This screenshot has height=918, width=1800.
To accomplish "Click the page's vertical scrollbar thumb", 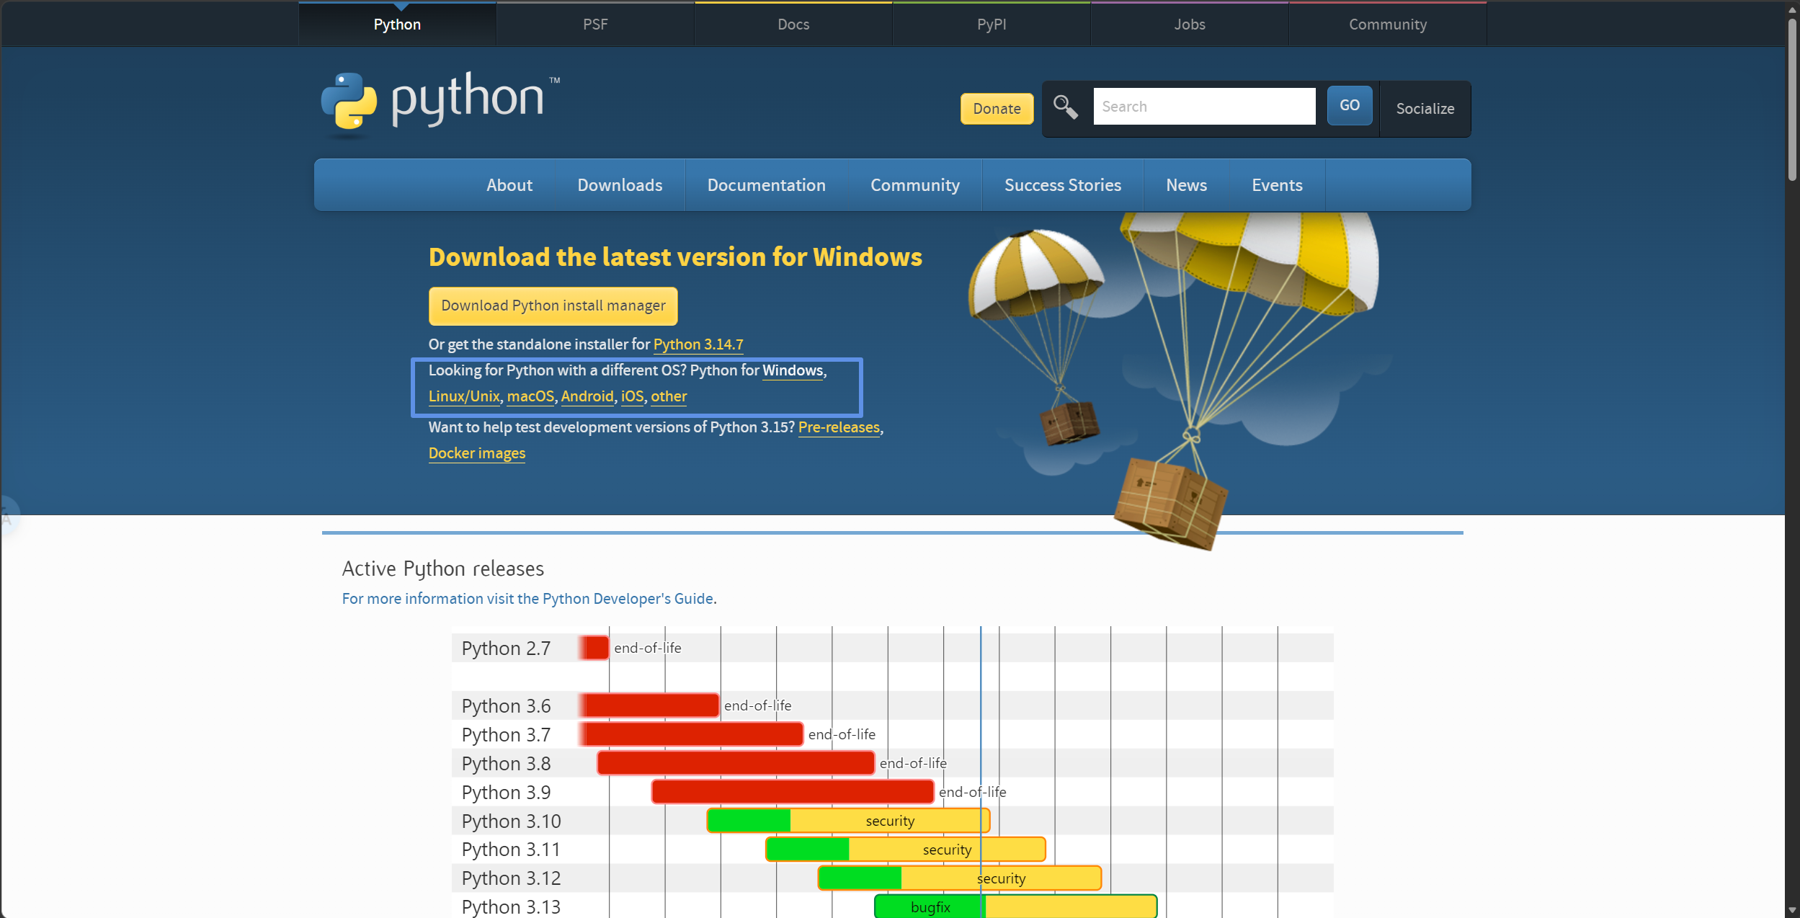I will [1792, 99].
